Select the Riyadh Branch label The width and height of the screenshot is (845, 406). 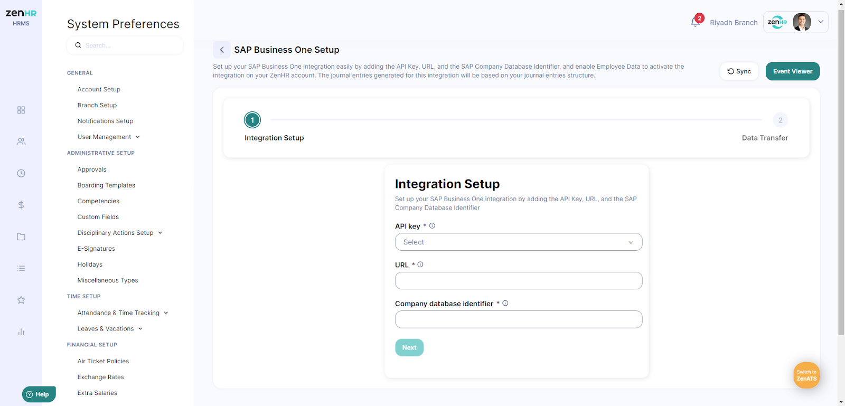(x=734, y=23)
